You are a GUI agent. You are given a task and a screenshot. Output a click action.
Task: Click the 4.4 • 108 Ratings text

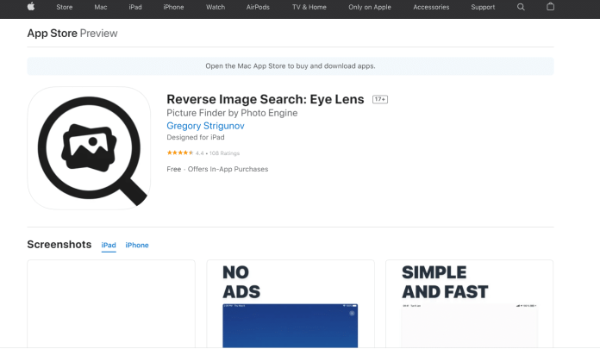[x=217, y=153]
